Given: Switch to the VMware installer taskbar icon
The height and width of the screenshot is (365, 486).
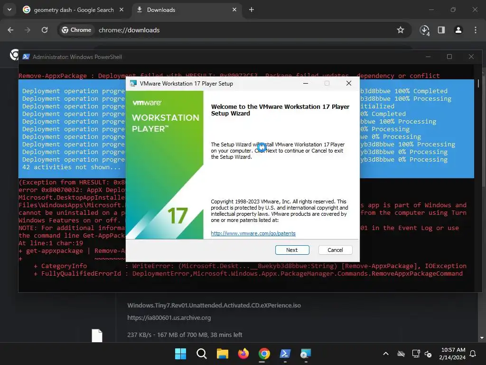Looking at the screenshot, I should point(306,354).
